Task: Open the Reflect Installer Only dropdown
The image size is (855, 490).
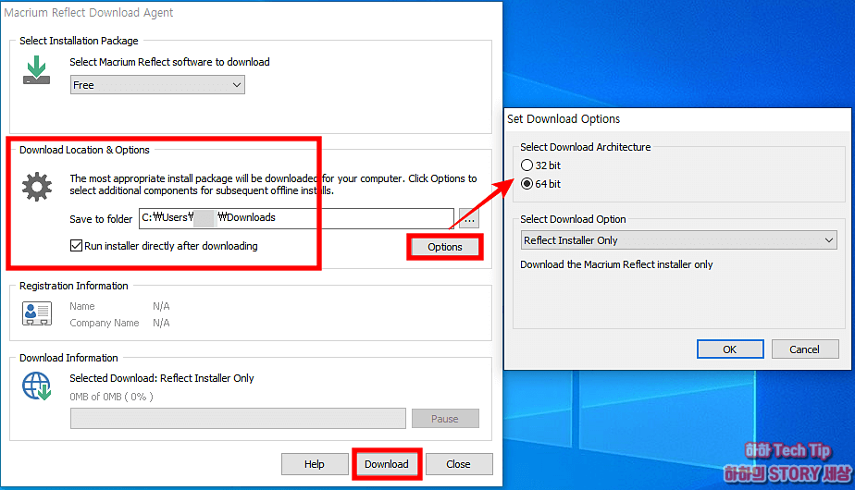Action: tap(679, 240)
